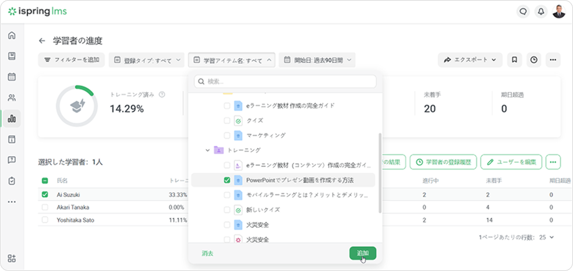The image size is (573, 271).
Task: Open the エクスポート menu
Action: click(x=469, y=60)
